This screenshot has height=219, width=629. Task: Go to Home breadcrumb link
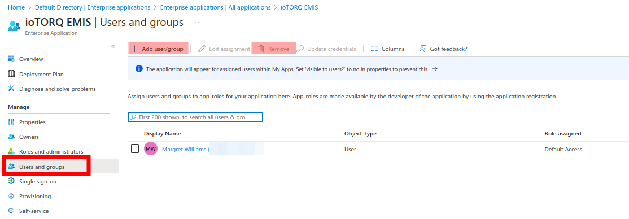pyautogui.click(x=16, y=7)
